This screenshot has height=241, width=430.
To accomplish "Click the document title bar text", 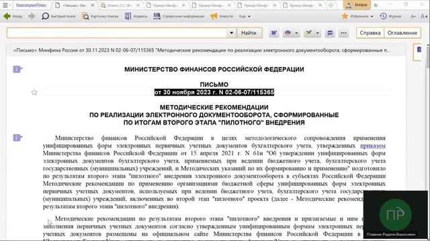I will click(202, 50).
